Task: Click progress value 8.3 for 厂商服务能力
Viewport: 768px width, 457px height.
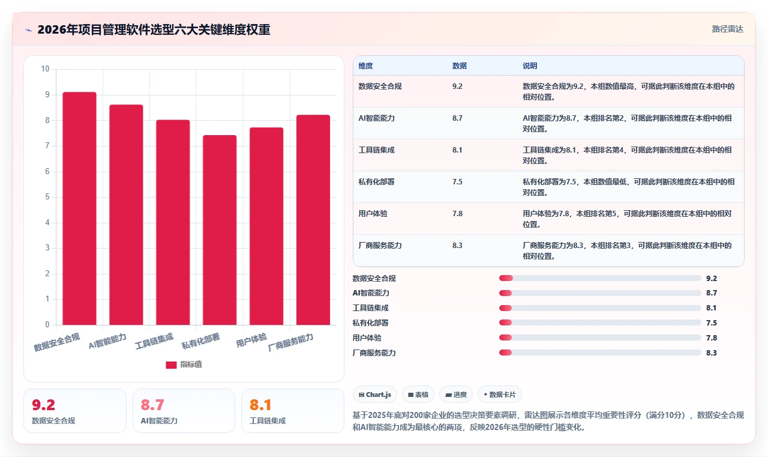Action: (x=712, y=353)
